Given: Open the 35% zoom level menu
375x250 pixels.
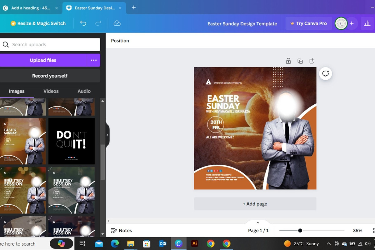Looking at the screenshot, I should 357,231.
